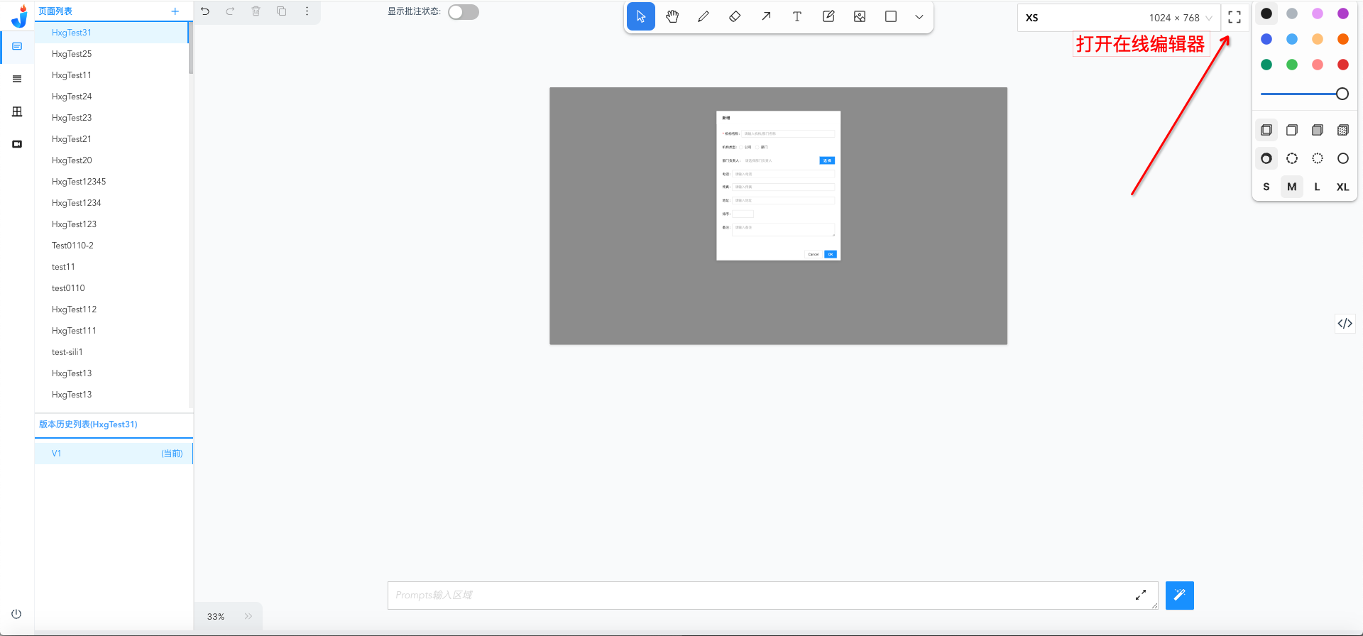The height and width of the screenshot is (636, 1363).
Task: Open the HxgTest25 page
Action: click(72, 54)
